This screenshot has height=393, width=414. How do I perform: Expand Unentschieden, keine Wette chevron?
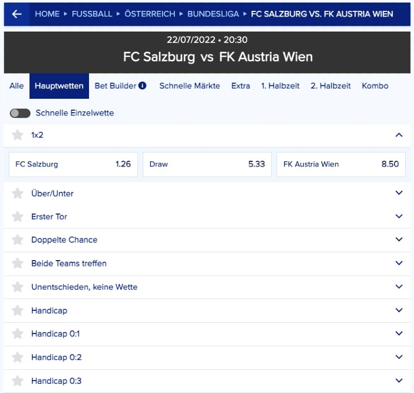[x=399, y=286]
